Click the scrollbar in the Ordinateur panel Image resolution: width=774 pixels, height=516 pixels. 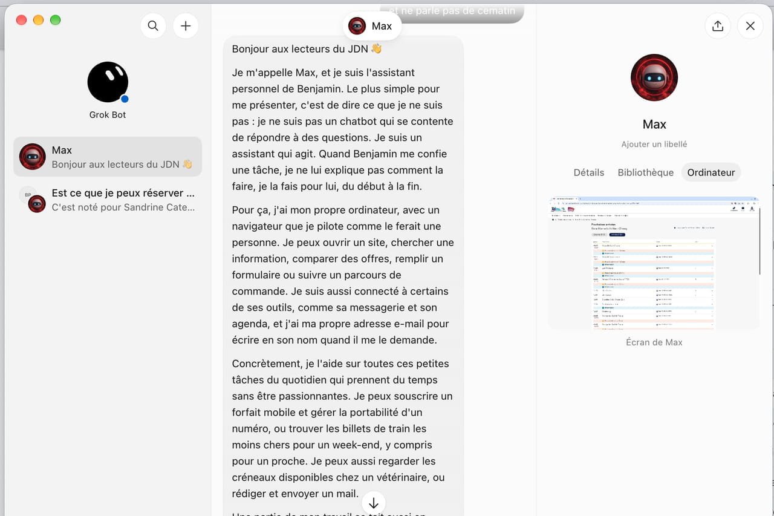(760, 241)
